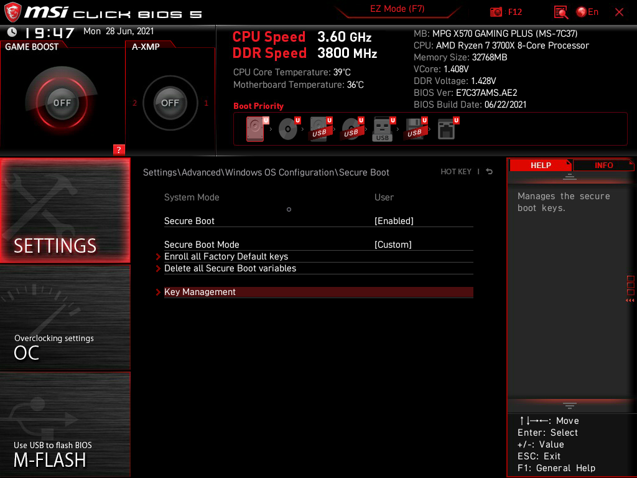The width and height of the screenshot is (637, 478).
Task: Select A-XMP profile 2
Action: tap(135, 103)
